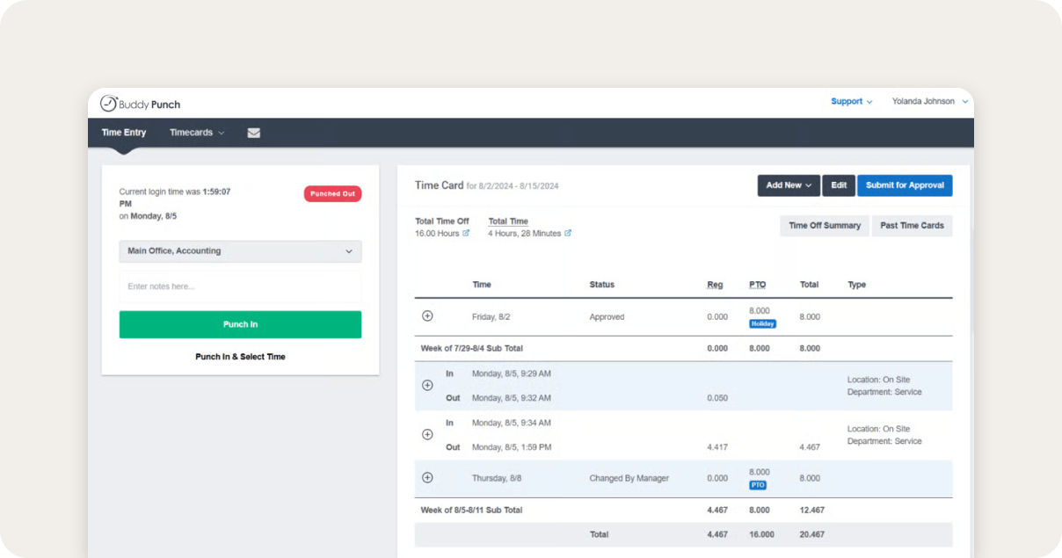
Task: Click the Punched Out status badge
Action: click(332, 193)
